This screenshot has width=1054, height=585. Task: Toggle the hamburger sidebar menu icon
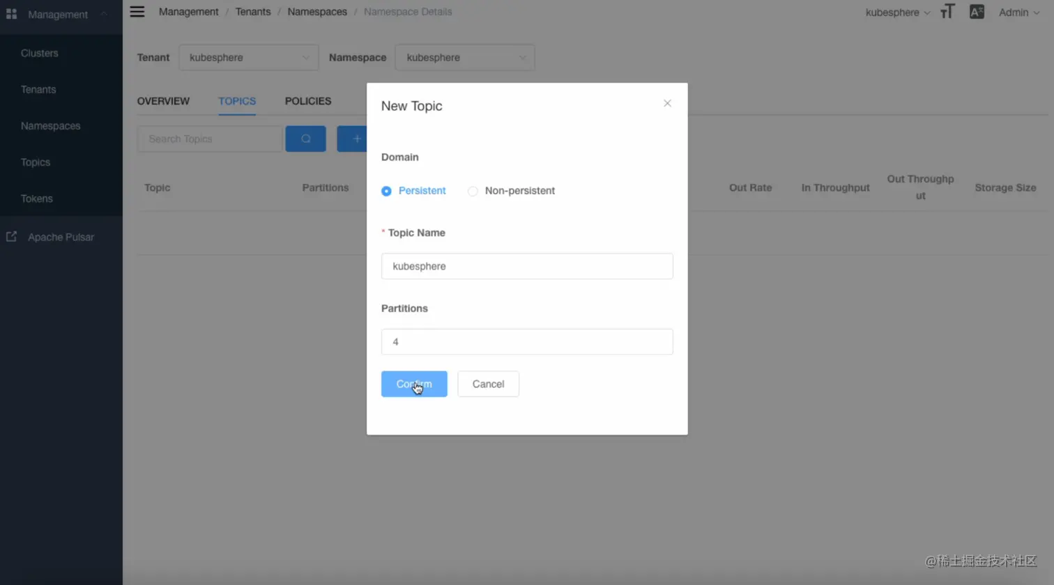pos(137,12)
